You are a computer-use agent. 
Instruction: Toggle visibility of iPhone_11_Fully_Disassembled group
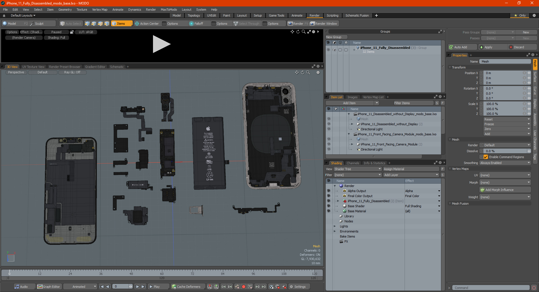(x=328, y=50)
